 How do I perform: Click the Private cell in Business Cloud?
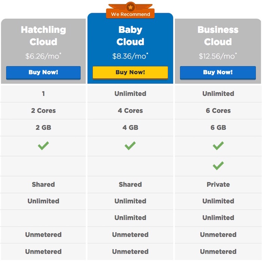[x=218, y=184]
